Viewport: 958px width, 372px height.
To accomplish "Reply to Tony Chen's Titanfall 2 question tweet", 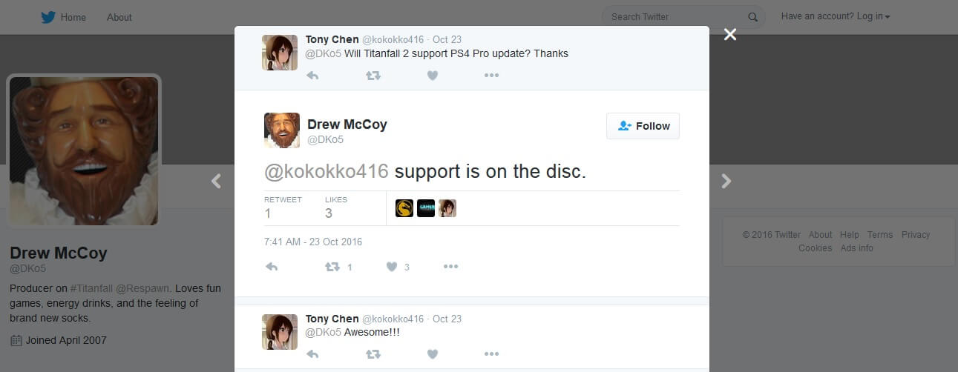I will pyautogui.click(x=312, y=75).
